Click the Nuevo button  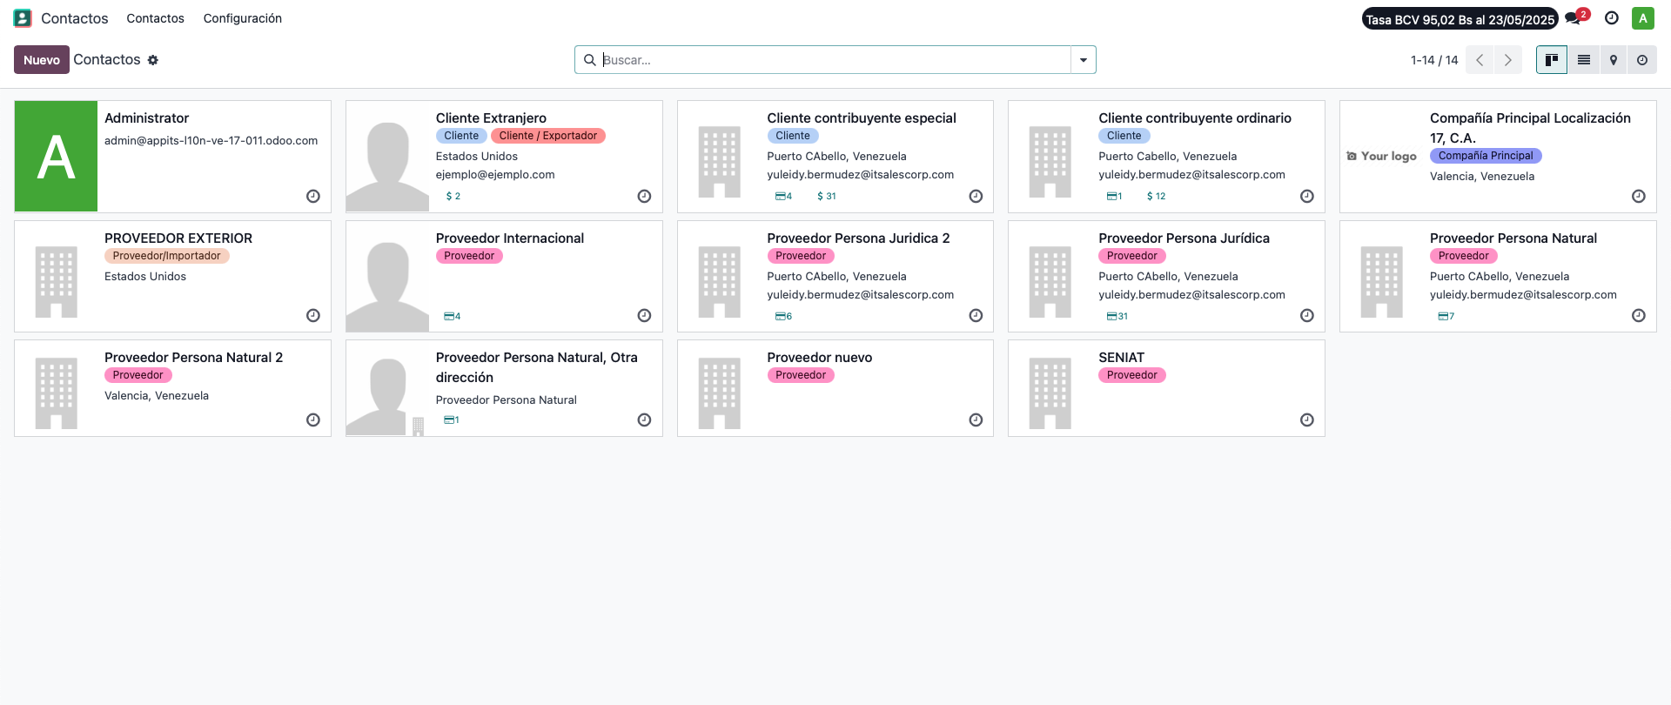42,60
